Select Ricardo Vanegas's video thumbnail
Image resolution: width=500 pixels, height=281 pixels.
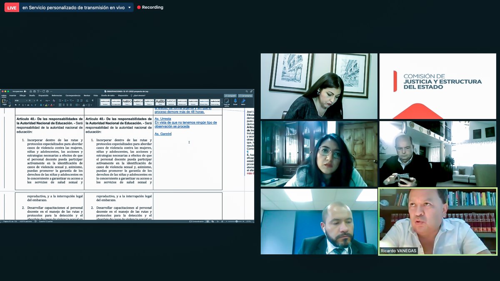[437, 222]
